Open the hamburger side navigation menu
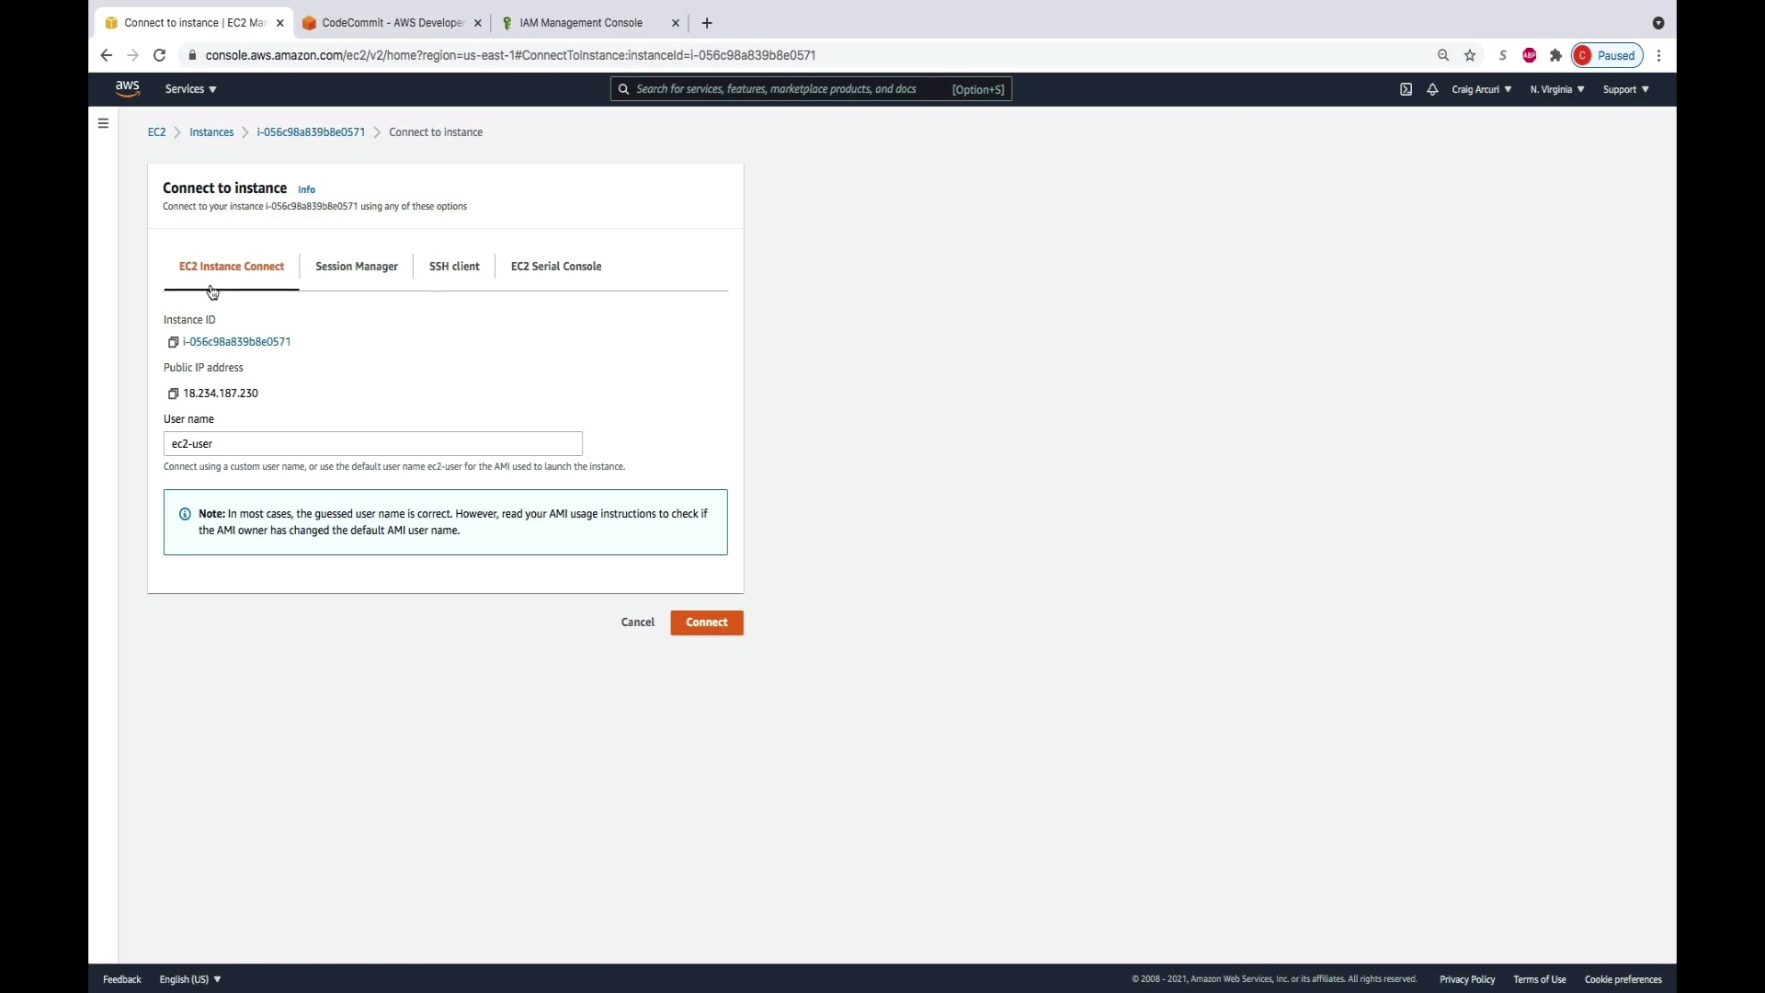The image size is (1765, 993). 103,123
